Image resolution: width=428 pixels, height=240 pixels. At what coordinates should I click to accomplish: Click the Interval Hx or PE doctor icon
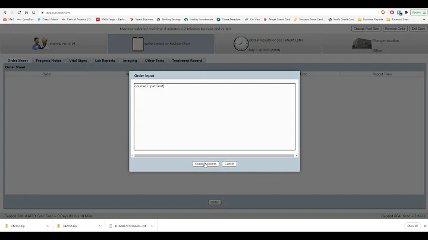40,43
